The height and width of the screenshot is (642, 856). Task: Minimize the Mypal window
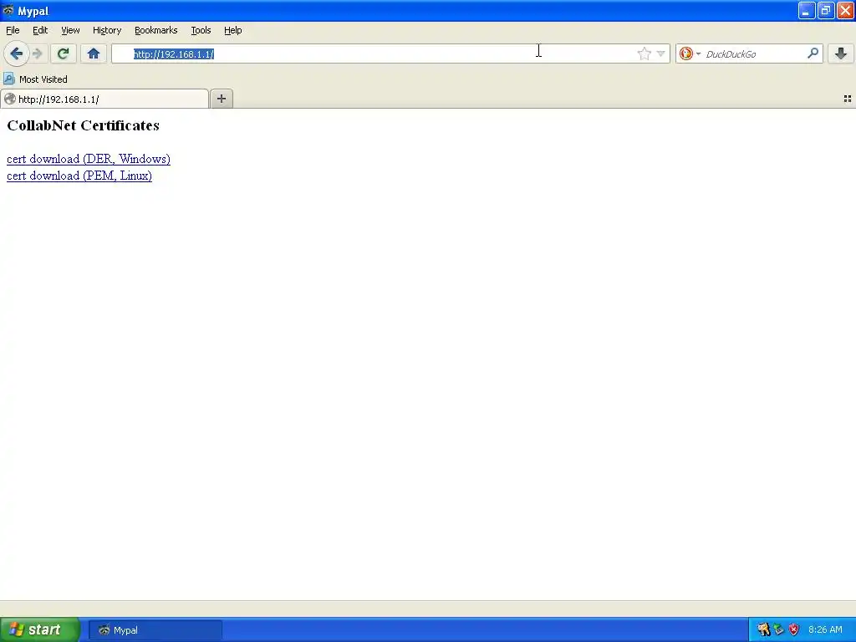[807, 10]
